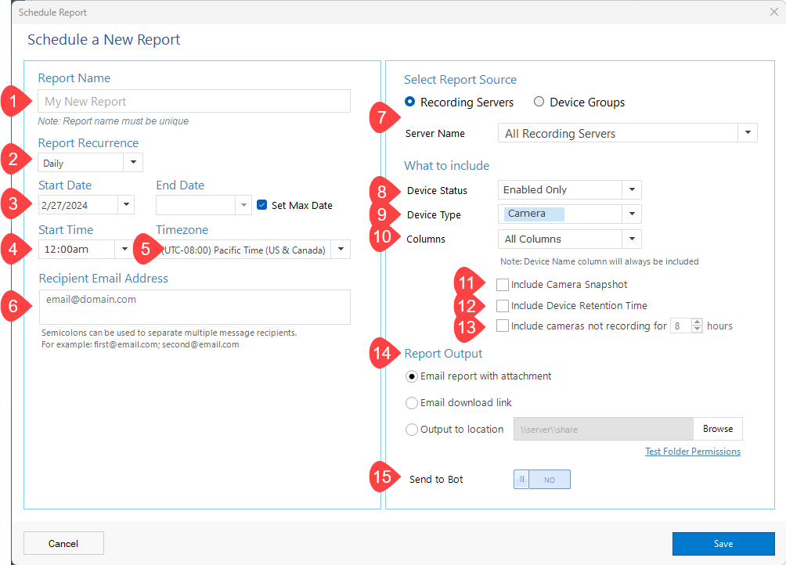Uncheck the Set Max Date checkbox
This screenshot has height=565, width=786.
pos(263,205)
